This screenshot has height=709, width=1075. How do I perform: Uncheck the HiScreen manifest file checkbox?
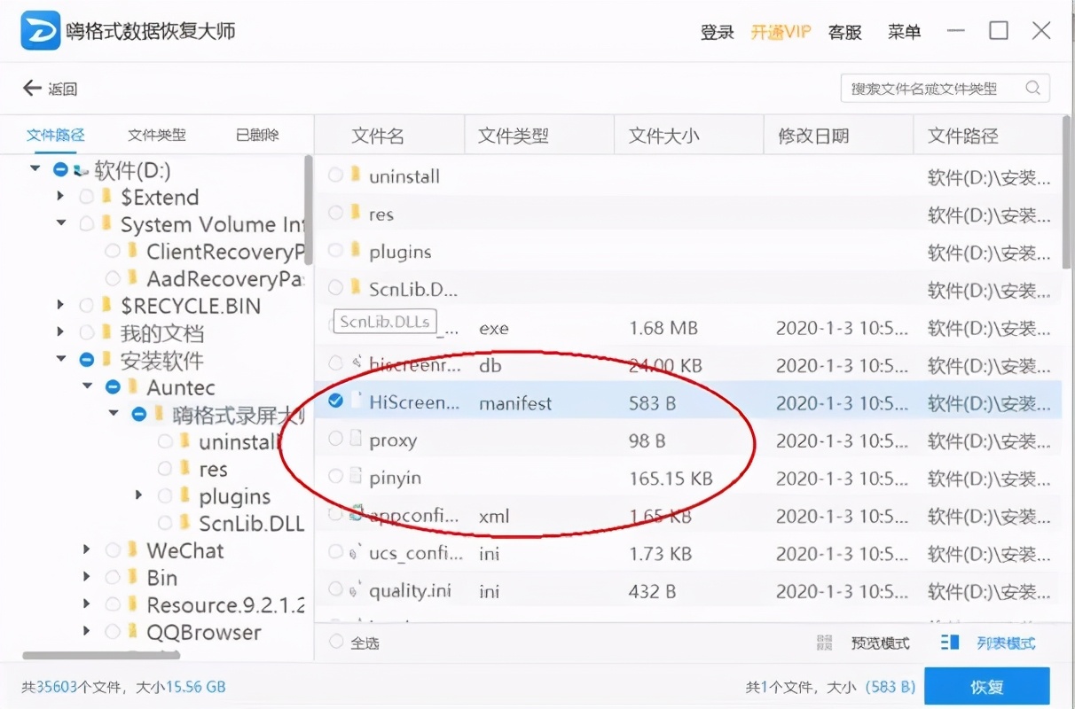[x=335, y=401]
